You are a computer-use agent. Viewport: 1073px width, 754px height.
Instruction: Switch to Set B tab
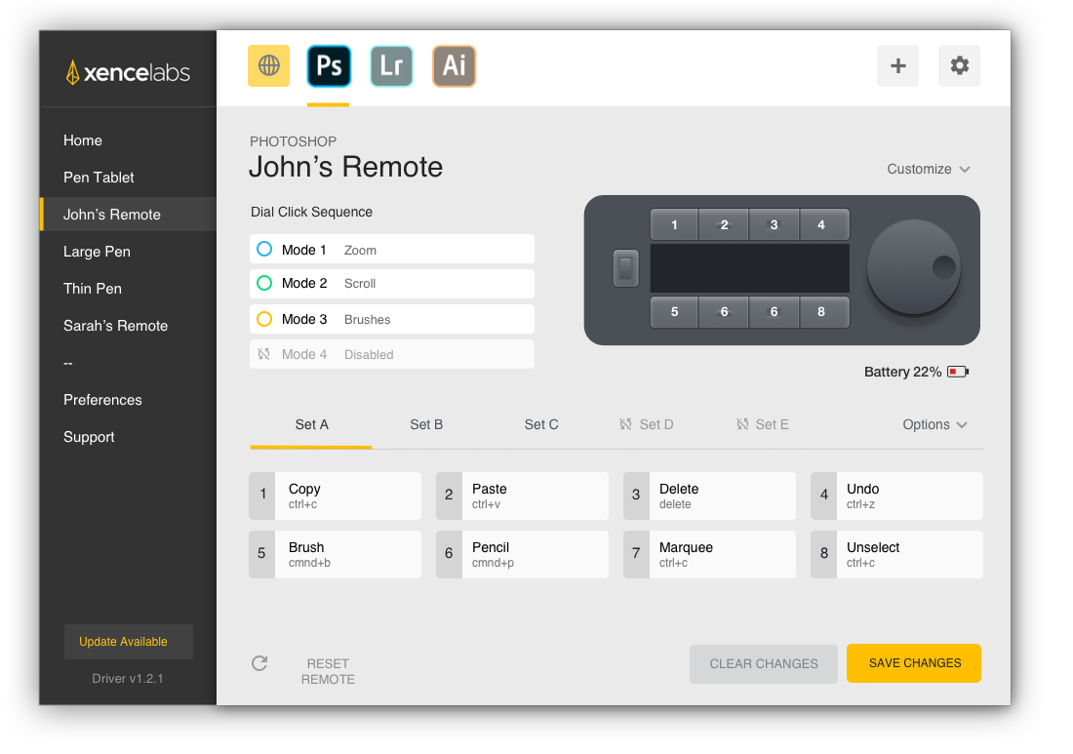426,425
